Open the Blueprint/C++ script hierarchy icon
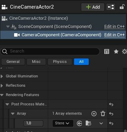The image size is (127, 132). (x=111, y=7)
